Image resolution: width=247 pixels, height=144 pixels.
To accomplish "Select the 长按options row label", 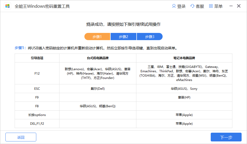I will coord(37,115).
